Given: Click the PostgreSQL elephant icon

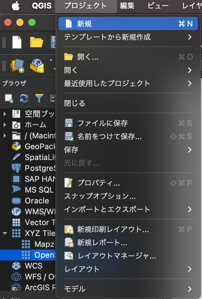Looking at the screenshot, I should [x=16, y=168].
